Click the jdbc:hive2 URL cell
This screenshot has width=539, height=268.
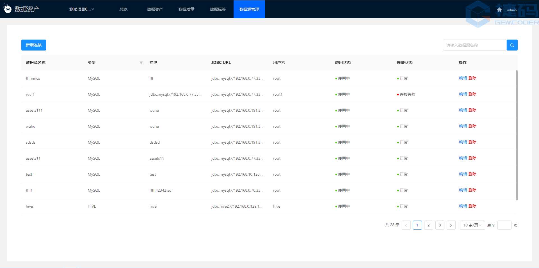237,206
